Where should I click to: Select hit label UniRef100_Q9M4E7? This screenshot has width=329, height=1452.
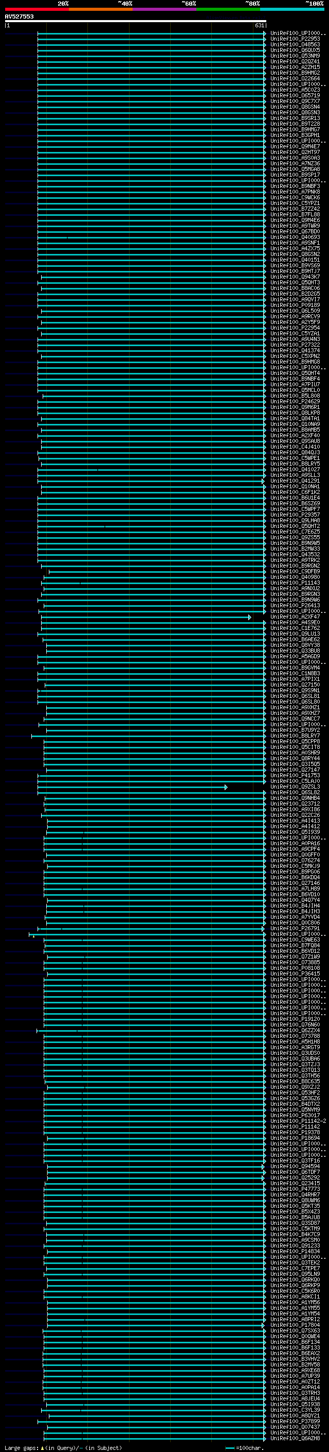[x=295, y=147]
